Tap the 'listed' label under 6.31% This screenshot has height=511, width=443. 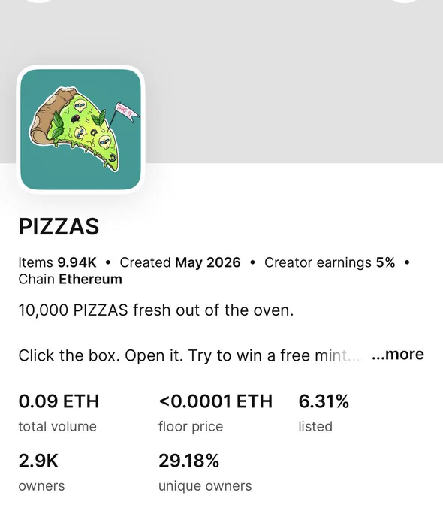(315, 426)
